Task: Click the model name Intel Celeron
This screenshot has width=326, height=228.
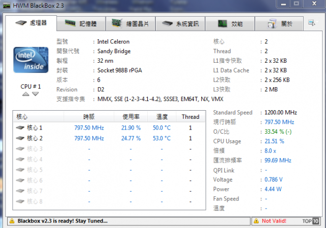Action: click(113, 42)
